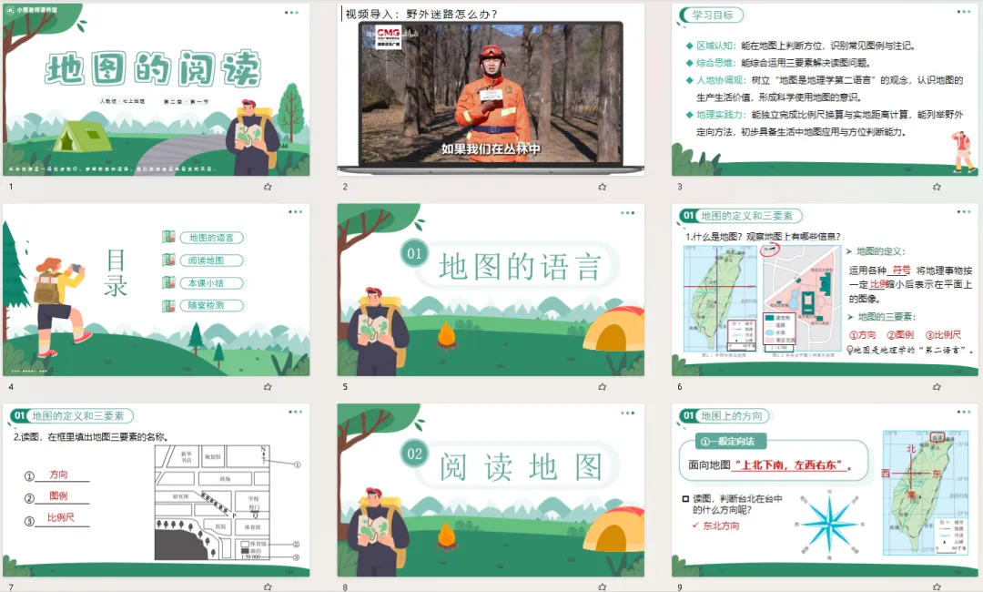Select video intro slide 野外迷路怎么办
Screen dimensions: 983x592
tap(491, 89)
